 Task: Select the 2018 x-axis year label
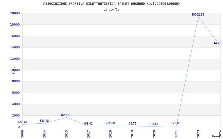(x=110, y=134)
